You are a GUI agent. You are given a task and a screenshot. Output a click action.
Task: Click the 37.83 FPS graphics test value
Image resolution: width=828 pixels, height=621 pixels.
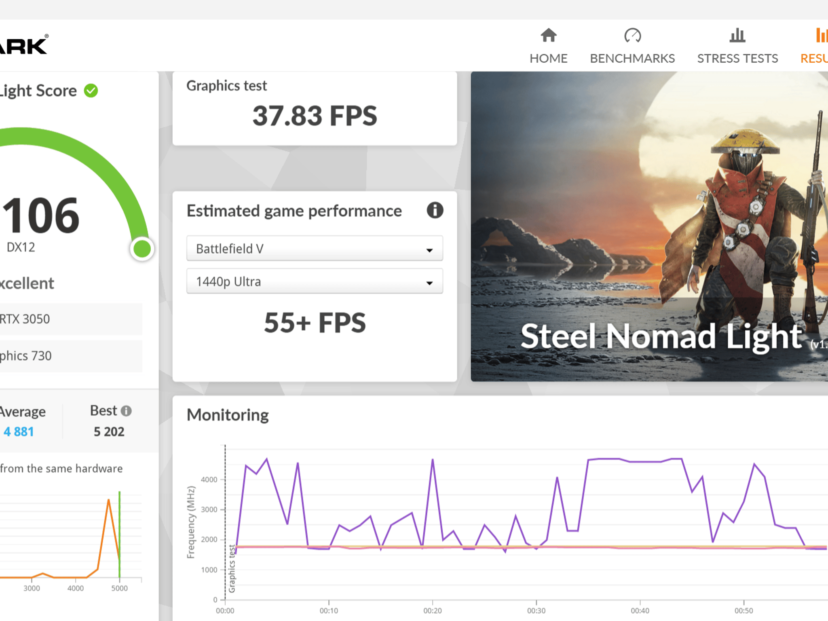[x=315, y=116]
